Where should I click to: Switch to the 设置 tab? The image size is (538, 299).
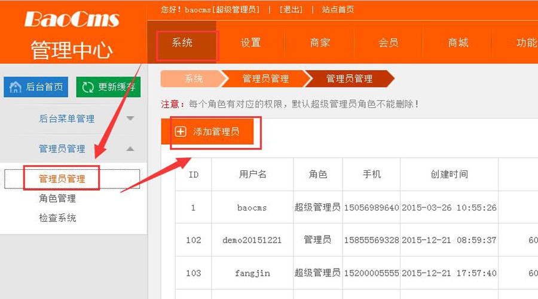click(250, 42)
